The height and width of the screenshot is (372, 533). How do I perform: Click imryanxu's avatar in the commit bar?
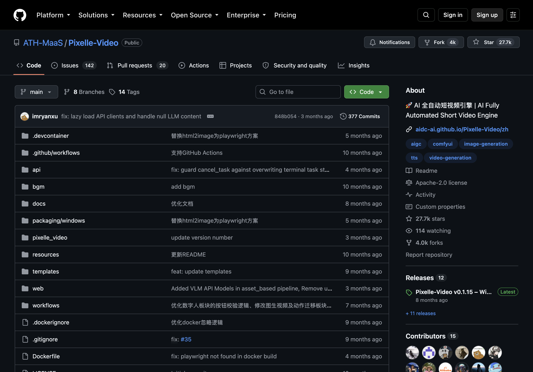(25, 116)
